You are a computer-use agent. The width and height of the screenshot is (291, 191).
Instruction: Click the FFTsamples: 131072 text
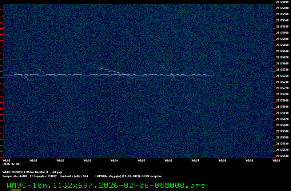coord(43,176)
